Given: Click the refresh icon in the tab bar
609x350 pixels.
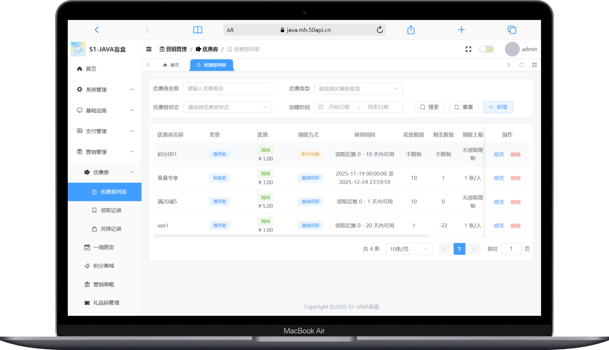Looking at the screenshot, I should click(522, 65).
